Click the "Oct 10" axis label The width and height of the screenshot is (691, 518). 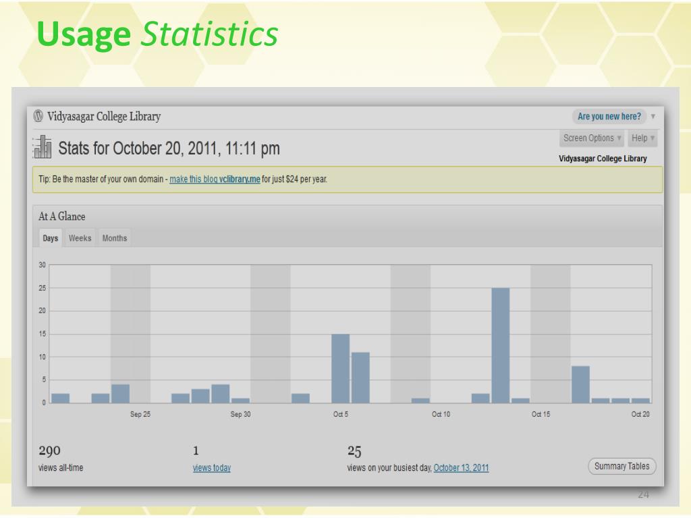point(441,414)
